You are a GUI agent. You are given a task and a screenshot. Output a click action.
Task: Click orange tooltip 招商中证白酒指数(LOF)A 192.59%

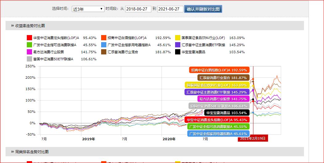219,70
